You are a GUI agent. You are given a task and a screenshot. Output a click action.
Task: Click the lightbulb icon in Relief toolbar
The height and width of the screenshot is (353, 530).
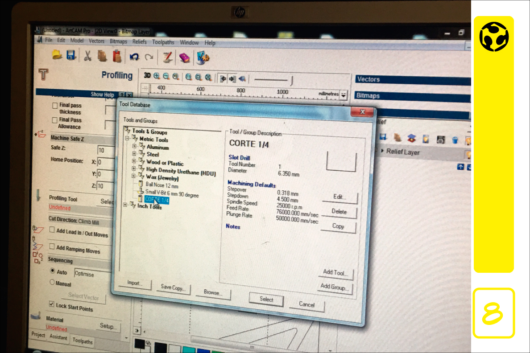pyautogui.click(x=426, y=139)
